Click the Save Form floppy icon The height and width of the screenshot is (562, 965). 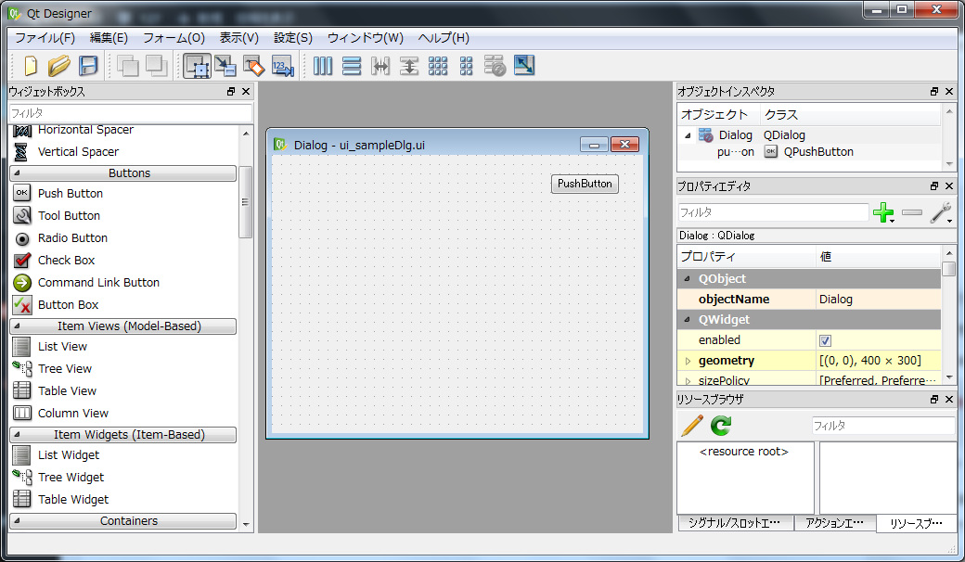[x=88, y=66]
